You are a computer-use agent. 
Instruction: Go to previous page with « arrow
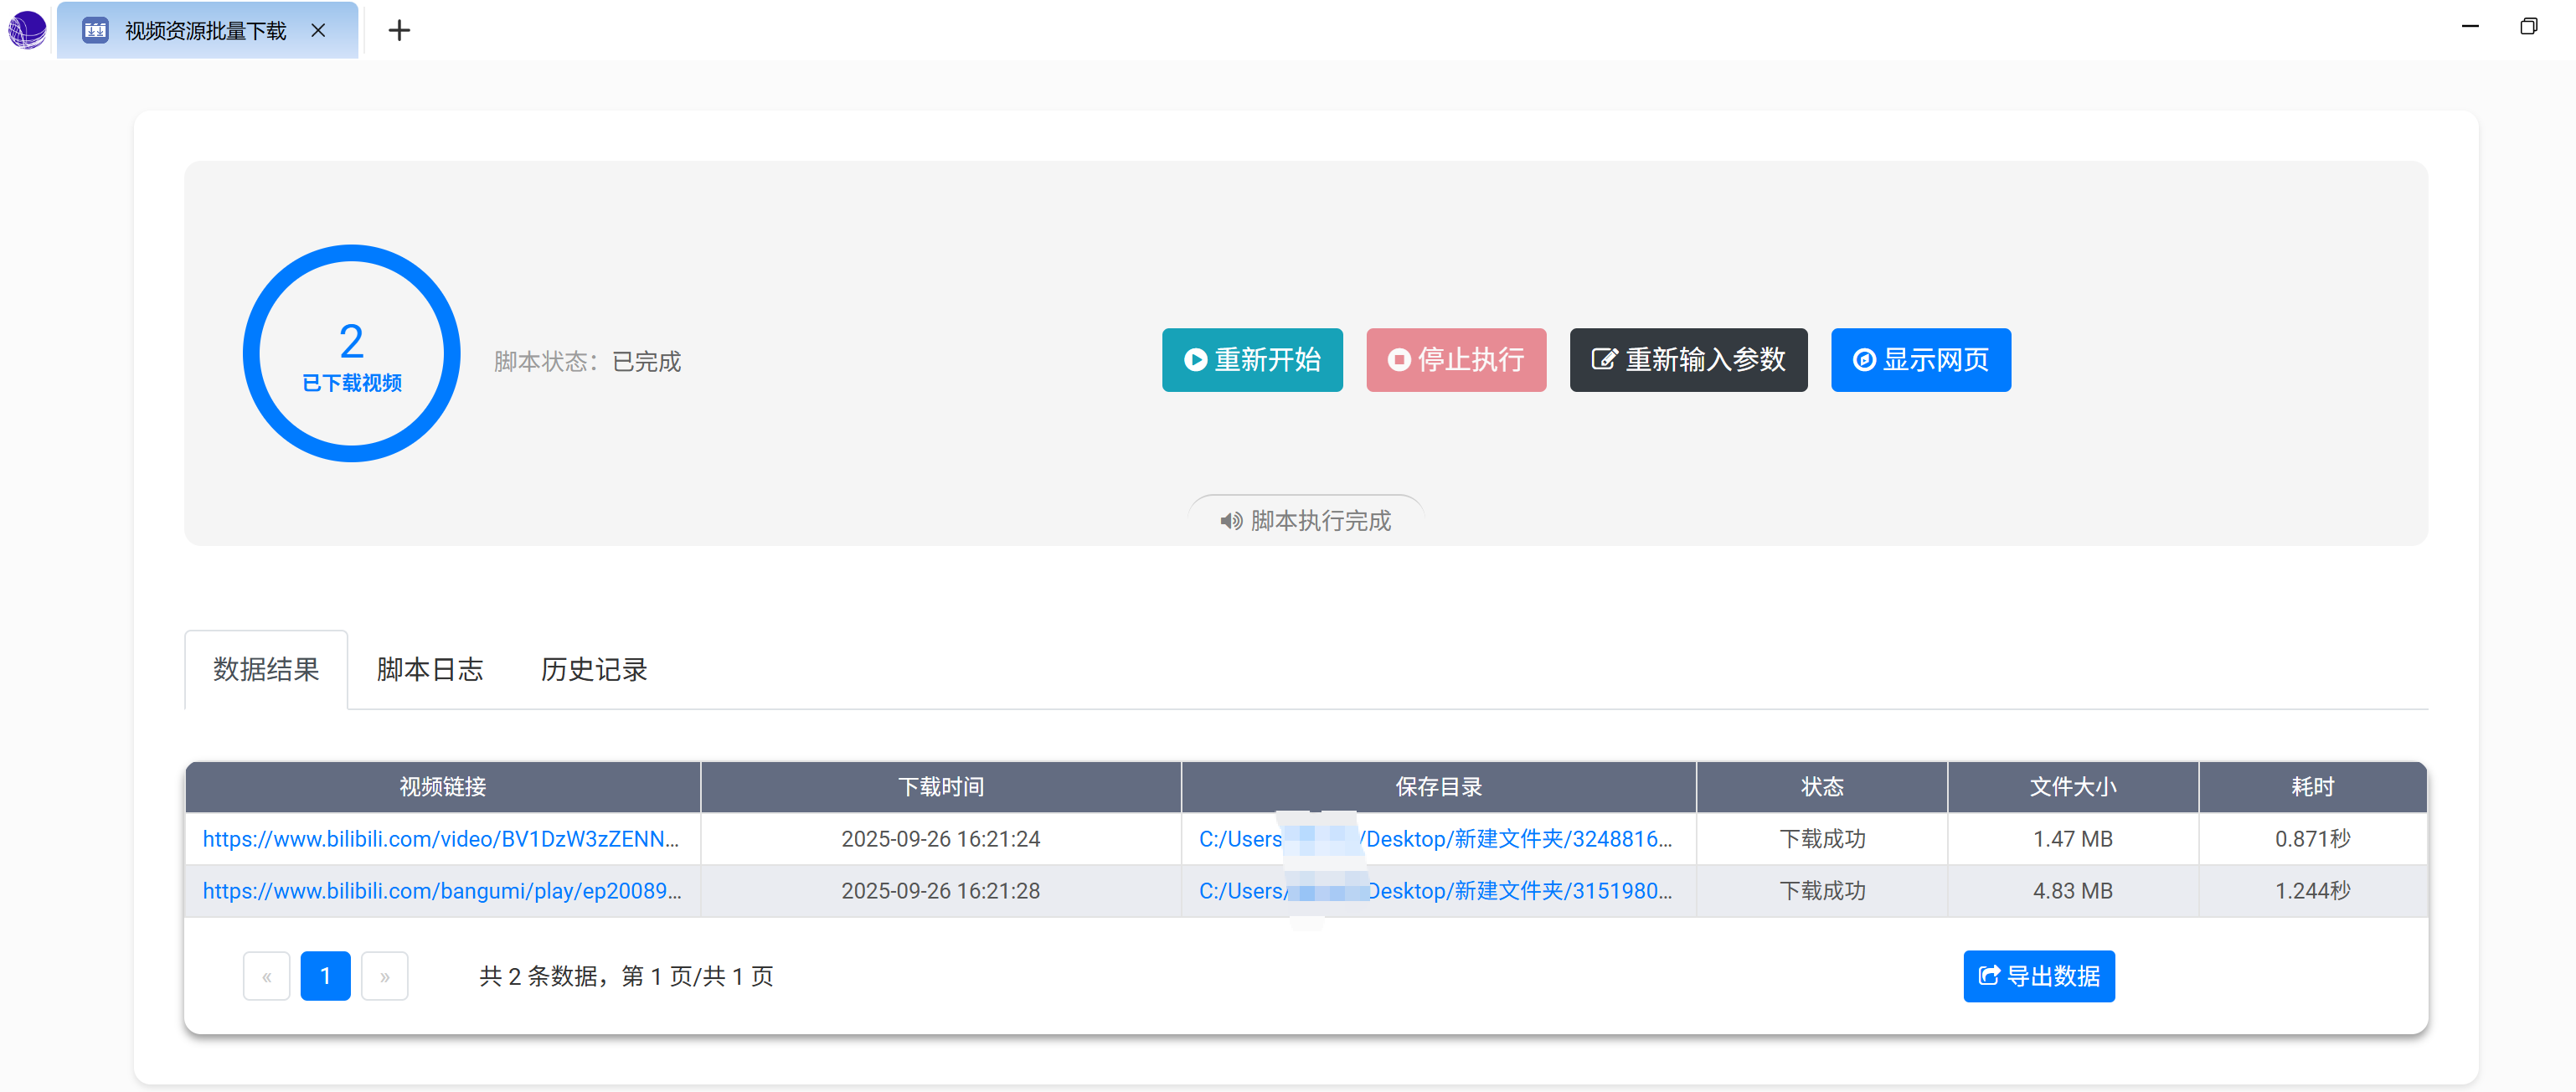click(267, 976)
